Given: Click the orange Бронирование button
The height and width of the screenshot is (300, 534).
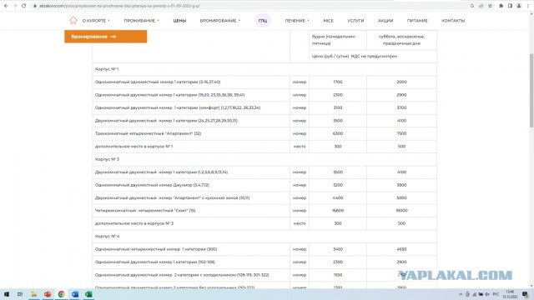Looking at the screenshot, I should point(106,37).
